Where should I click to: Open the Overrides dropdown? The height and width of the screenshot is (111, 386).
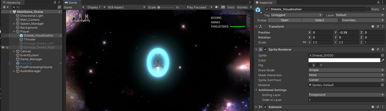363,20
